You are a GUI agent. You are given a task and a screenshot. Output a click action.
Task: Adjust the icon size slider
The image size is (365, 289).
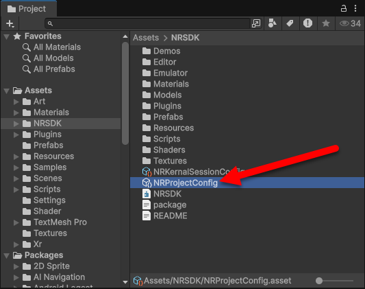coord(334,281)
